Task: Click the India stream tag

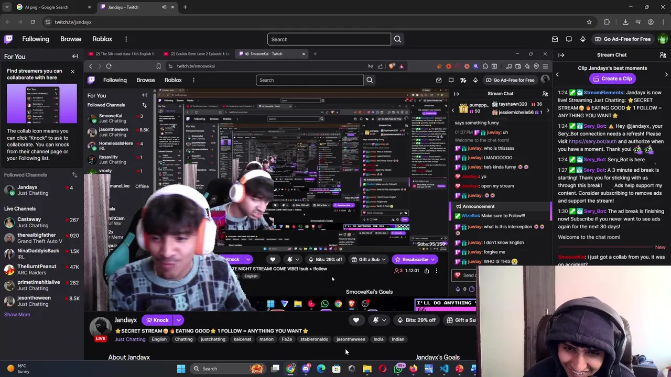Action: [378, 339]
